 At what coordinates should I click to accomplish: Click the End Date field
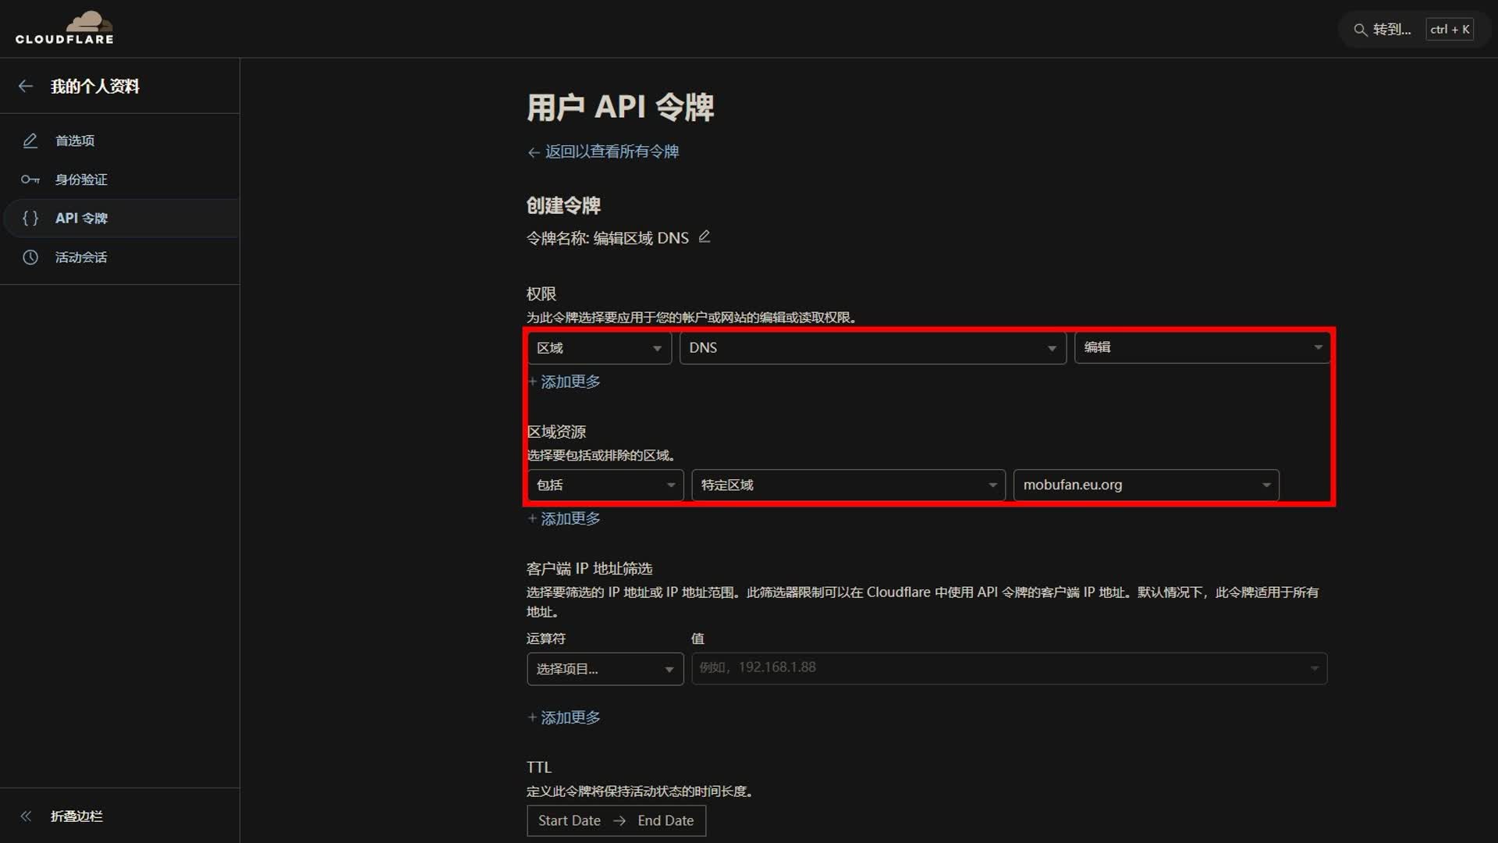pos(666,821)
